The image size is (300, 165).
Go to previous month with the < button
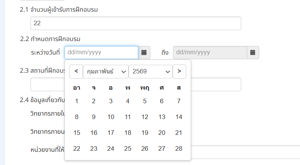[76, 72]
